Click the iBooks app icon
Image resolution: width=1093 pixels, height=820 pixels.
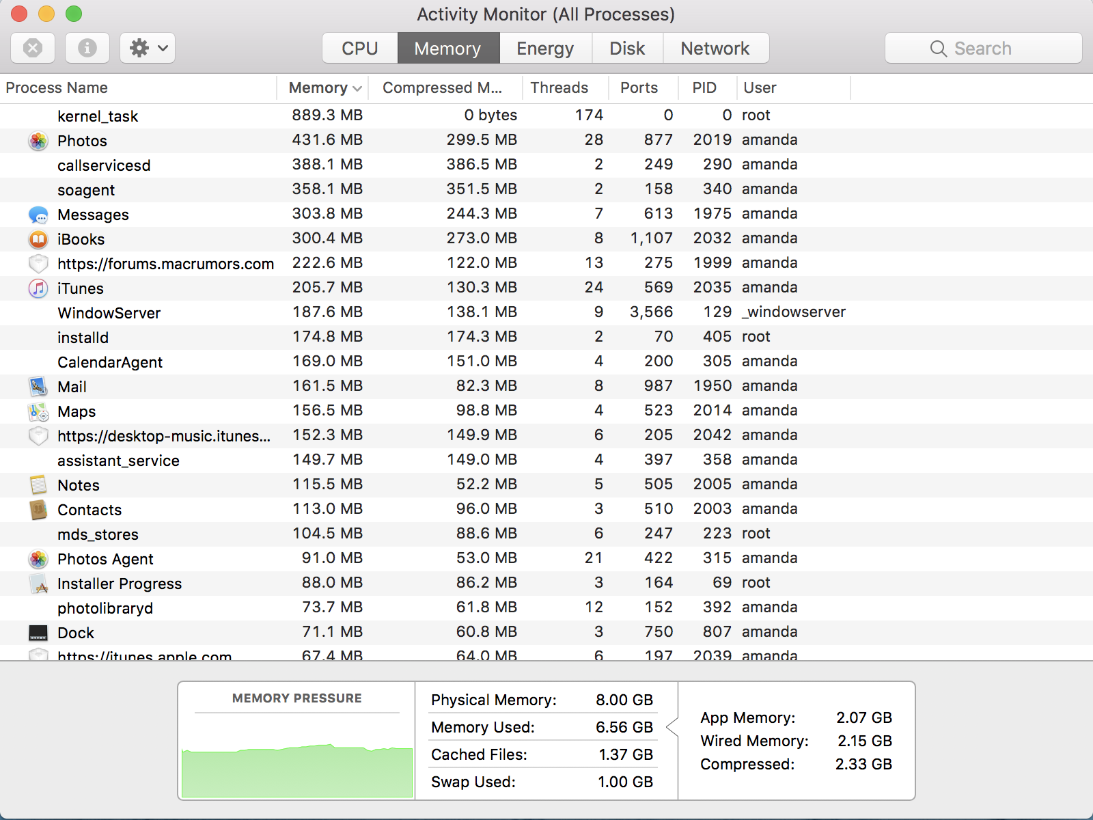click(x=38, y=239)
